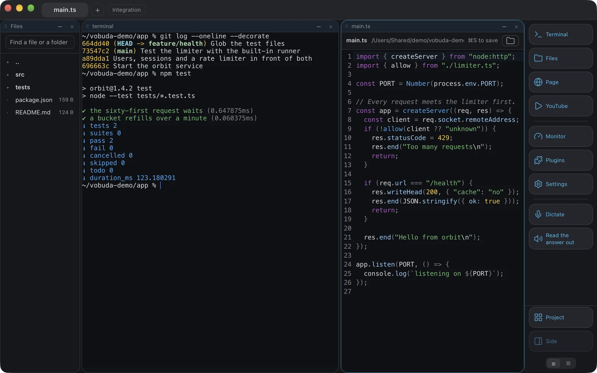Screen dimensions: 597x373
Task: Open Settings gear in the sidebar
Action: click(x=560, y=184)
